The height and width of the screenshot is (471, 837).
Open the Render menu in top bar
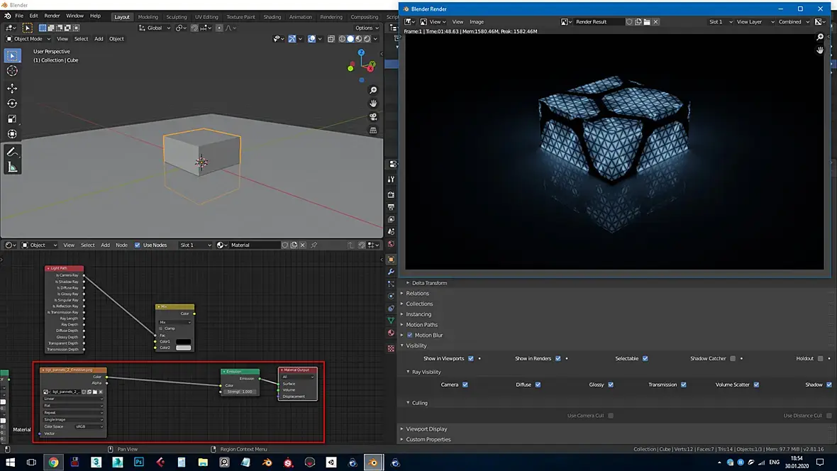point(52,16)
